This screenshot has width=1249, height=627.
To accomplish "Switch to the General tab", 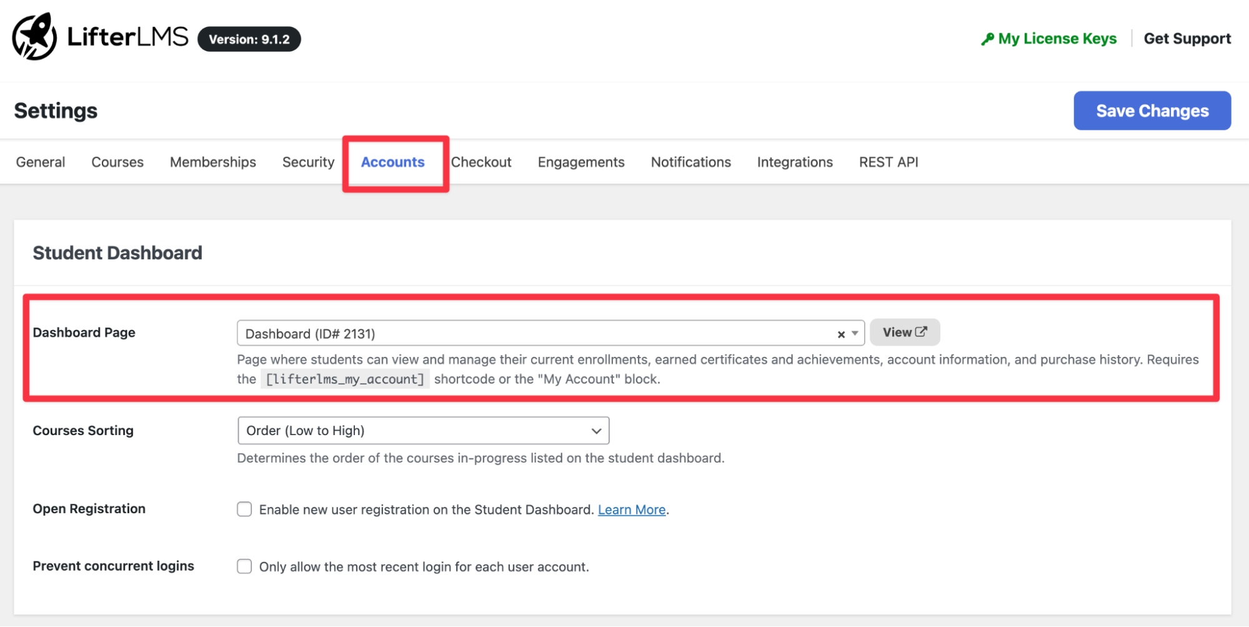I will (40, 162).
